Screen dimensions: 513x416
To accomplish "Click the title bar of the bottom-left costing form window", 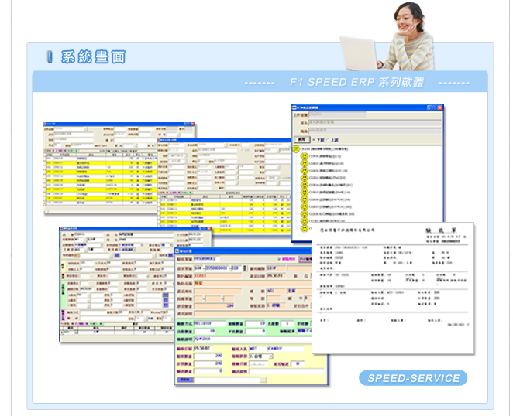I will click(x=136, y=228).
